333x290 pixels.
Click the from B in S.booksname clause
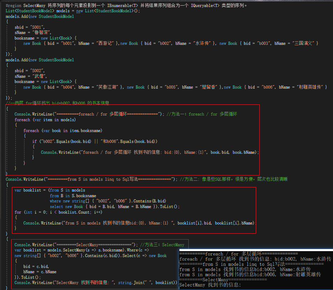73,196
